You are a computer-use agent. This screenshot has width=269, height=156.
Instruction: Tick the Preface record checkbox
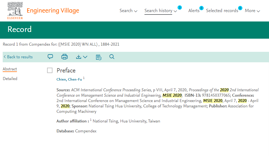pyautogui.click(x=50, y=70)
